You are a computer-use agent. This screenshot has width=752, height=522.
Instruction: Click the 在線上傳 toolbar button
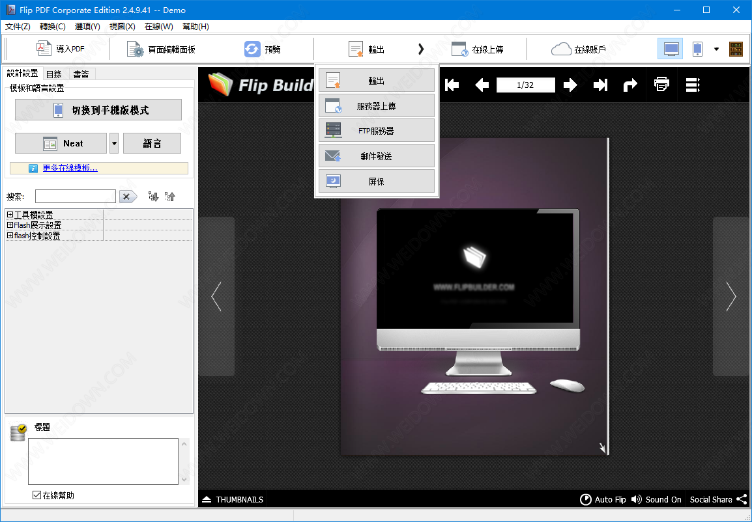[x=477, y=49]
